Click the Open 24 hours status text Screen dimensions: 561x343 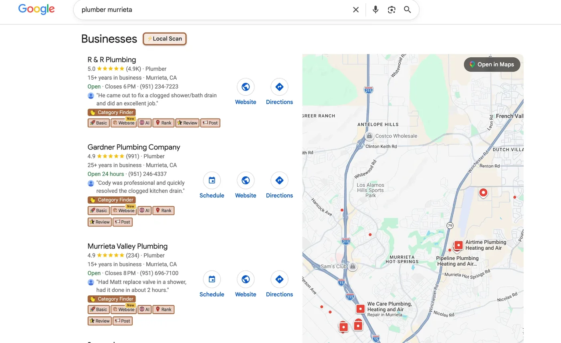tap(106, 174)
